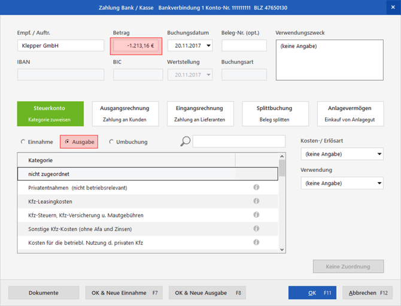The image size is (401, 306).
Task: Switch to Ausgangsrechnung tab
Action: (x=125, y=113)
